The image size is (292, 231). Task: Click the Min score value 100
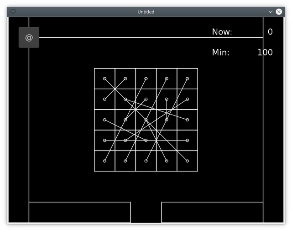265,52
